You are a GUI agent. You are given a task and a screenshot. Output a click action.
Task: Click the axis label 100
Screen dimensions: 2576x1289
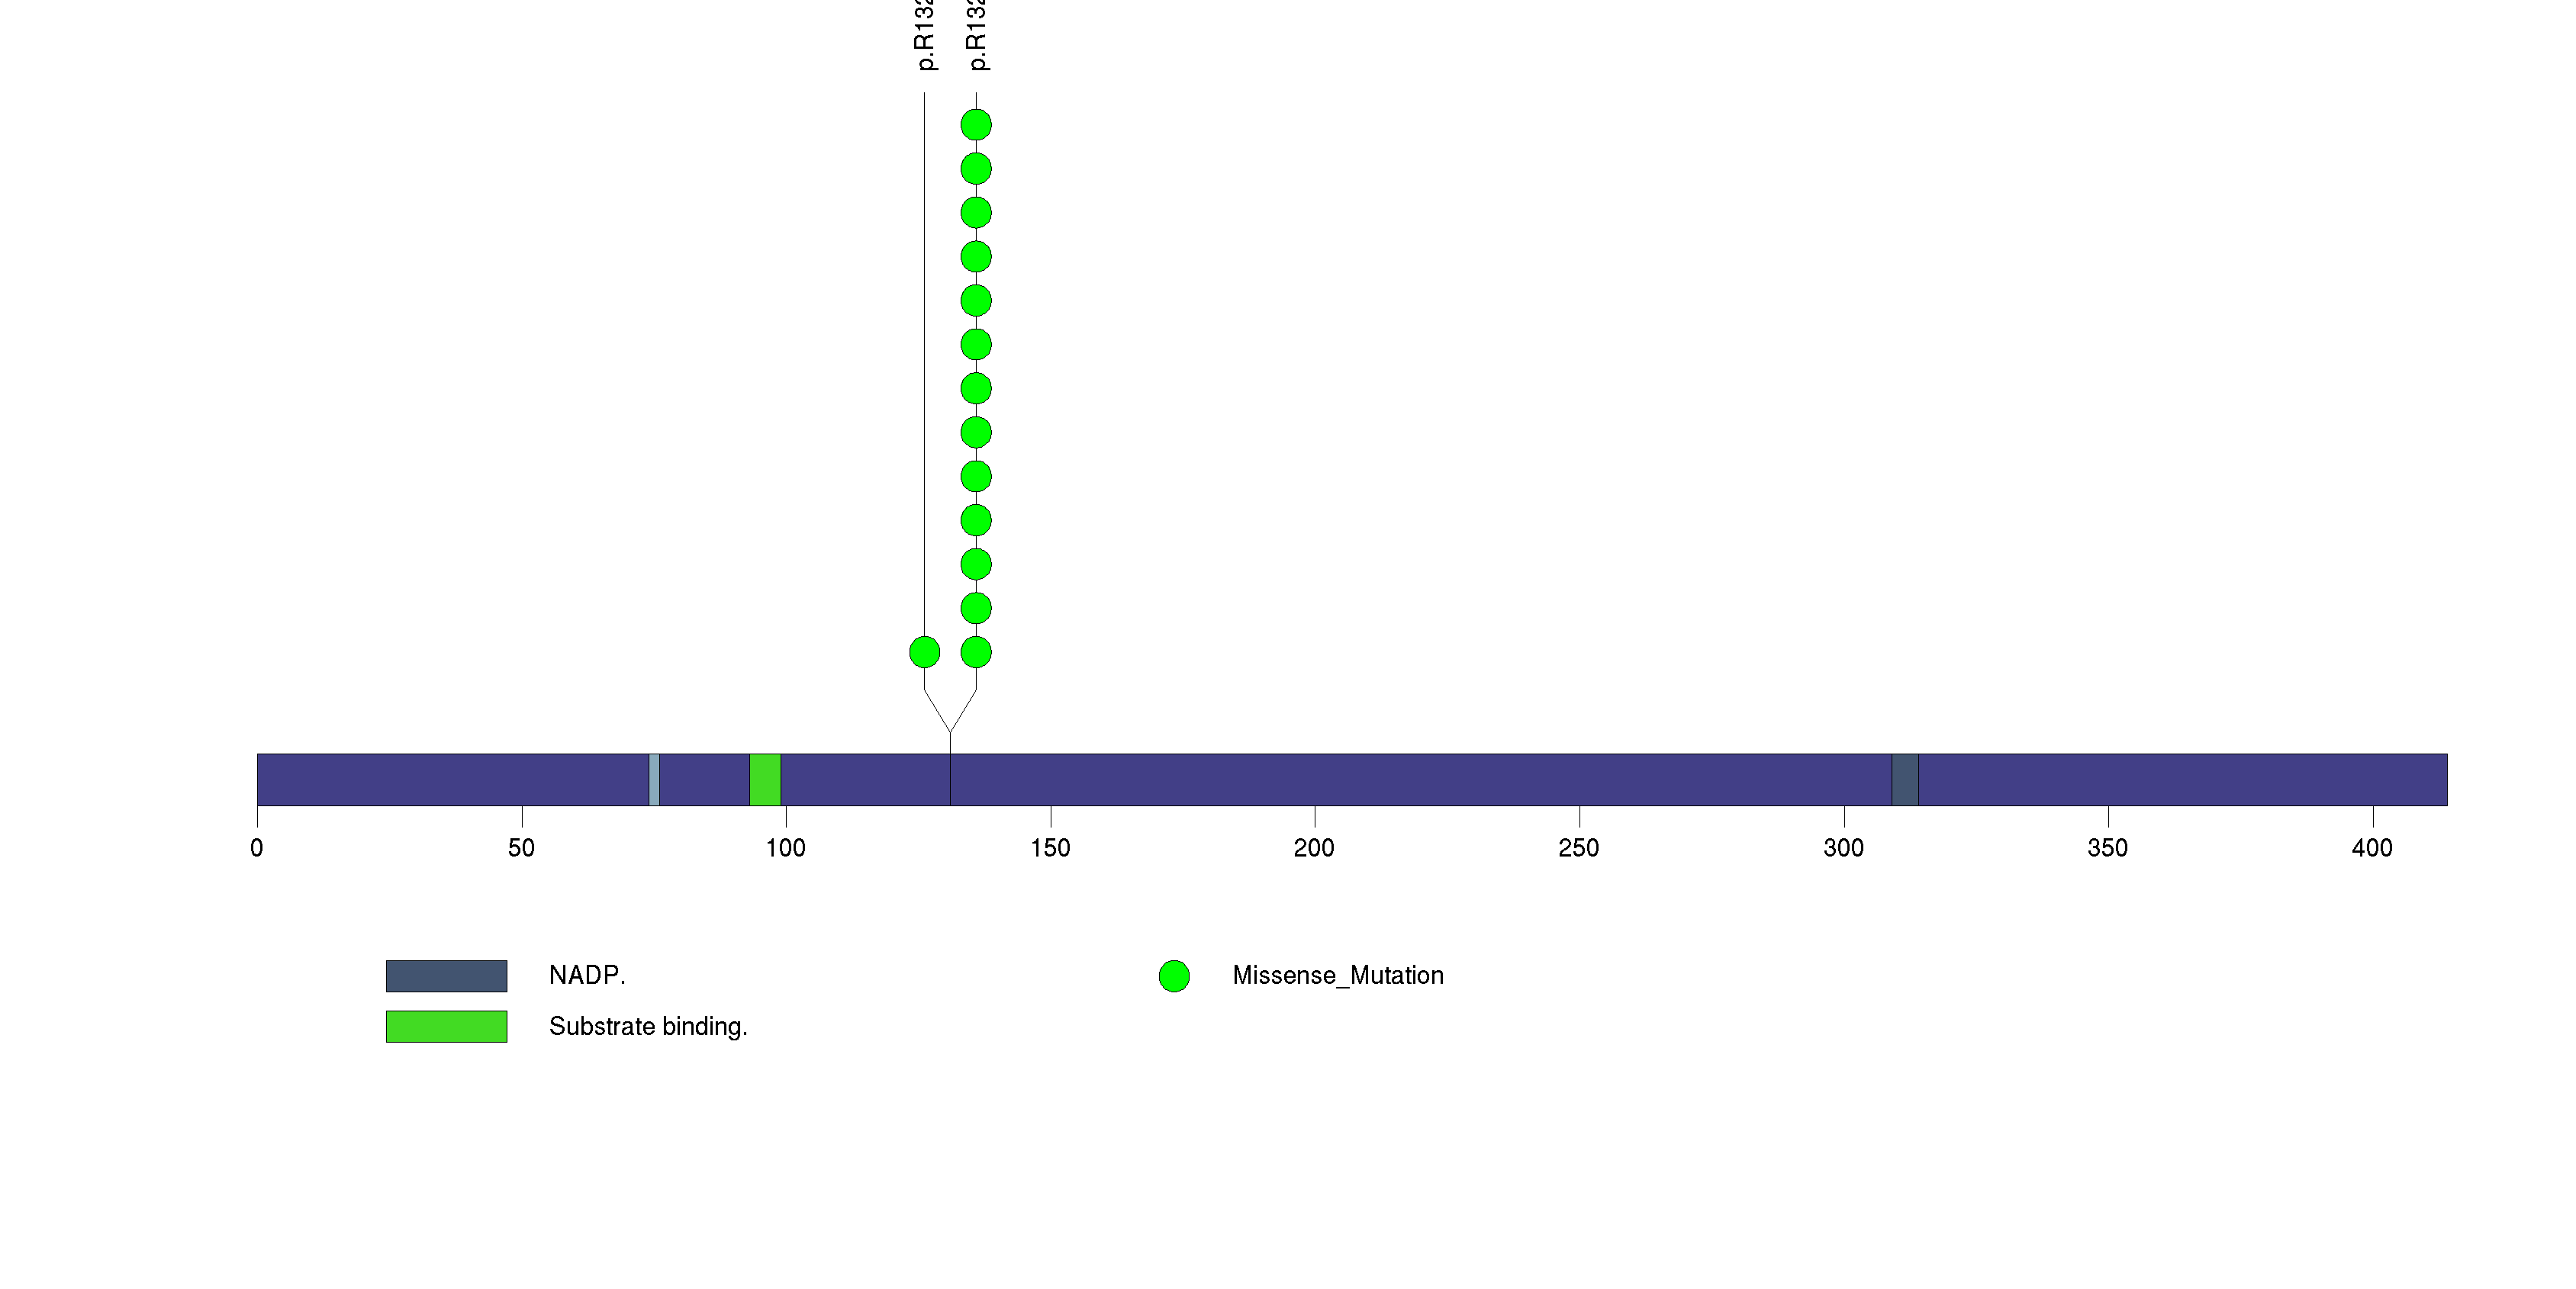tap(785, 848)
